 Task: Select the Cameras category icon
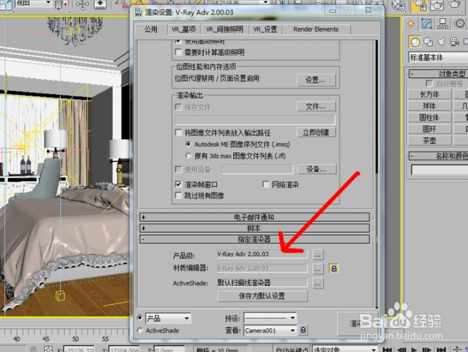click(x=454, y=42)
